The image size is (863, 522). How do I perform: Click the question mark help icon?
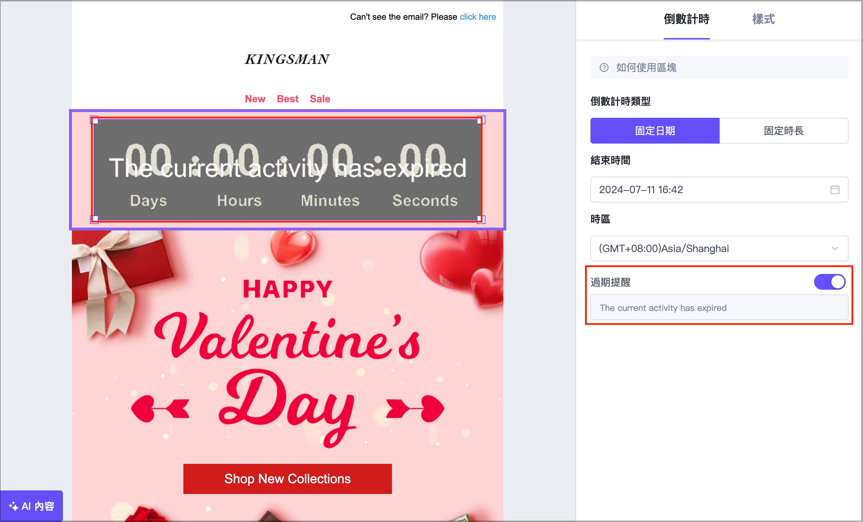point(604,67)
